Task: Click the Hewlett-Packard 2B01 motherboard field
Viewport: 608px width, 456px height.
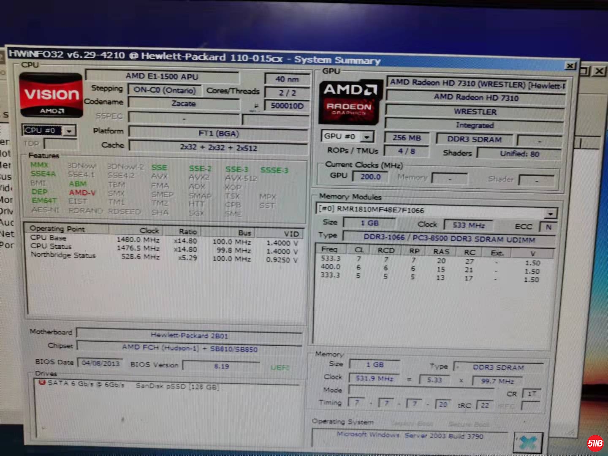Action: click(x=189, y=336)
